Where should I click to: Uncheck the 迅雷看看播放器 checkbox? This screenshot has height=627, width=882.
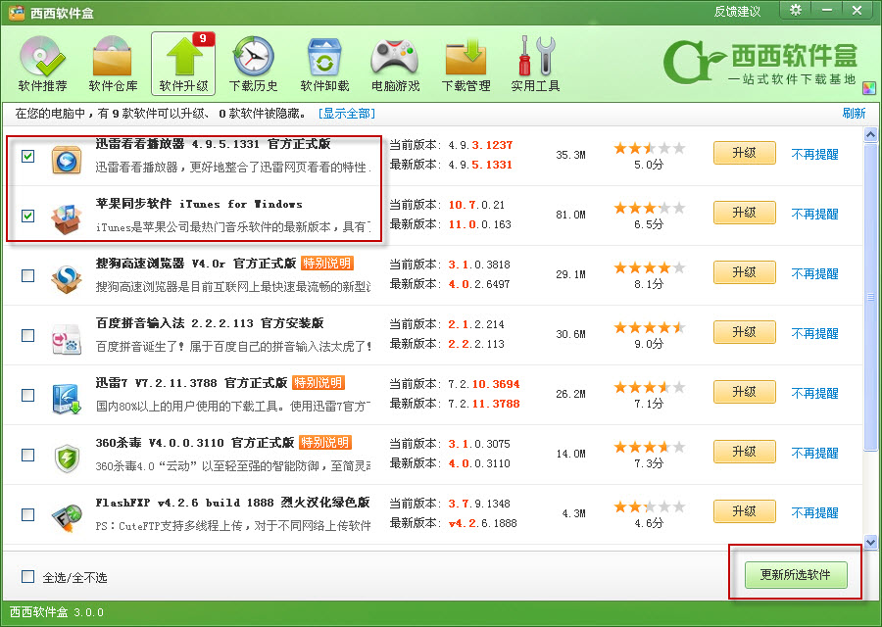click(x=28, y=156)
